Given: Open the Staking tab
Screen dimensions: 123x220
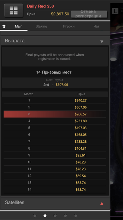Looking at the screenshot, I should tap(41, 26).
